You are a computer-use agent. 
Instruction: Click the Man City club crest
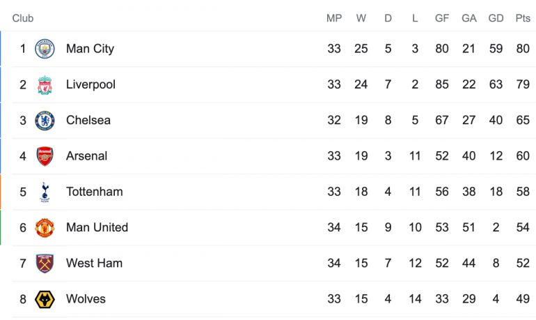(x=45, y=49)
